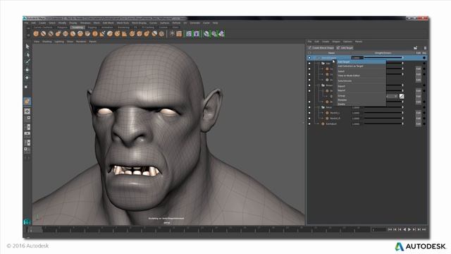Select the Imprint sculpting tool
The image size is (451, 254).
tap(102, 34)
